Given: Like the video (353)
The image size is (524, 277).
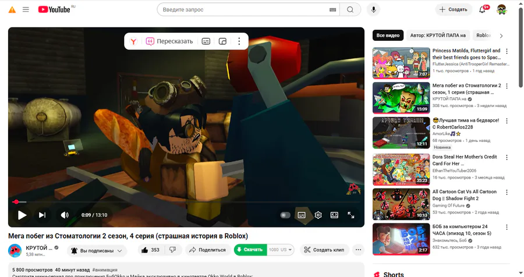Looking at the screenshot, I should pyautogui.click(x=150, y=250).
